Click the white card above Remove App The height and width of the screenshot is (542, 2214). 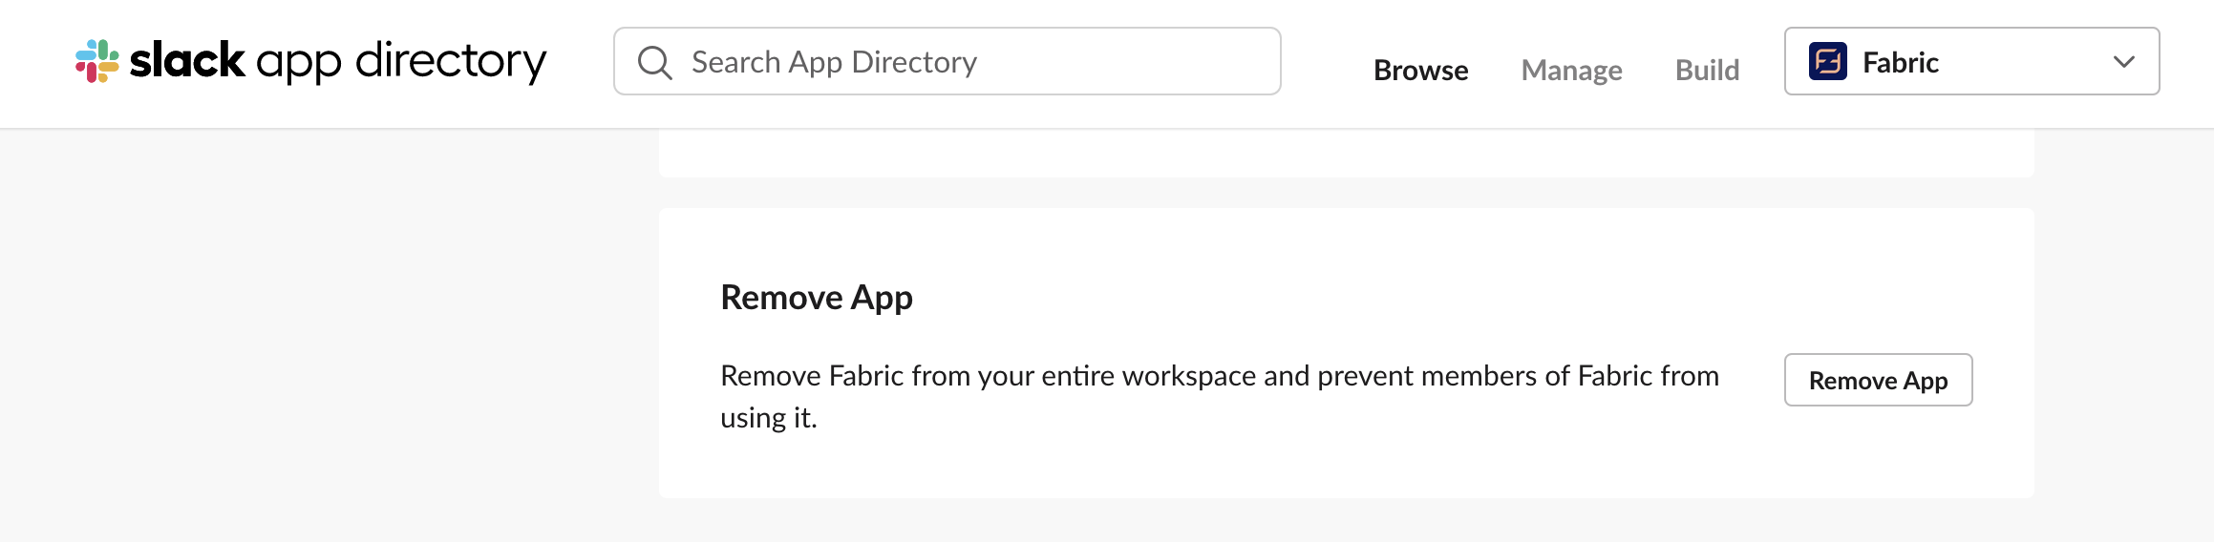pos(1347,153)
